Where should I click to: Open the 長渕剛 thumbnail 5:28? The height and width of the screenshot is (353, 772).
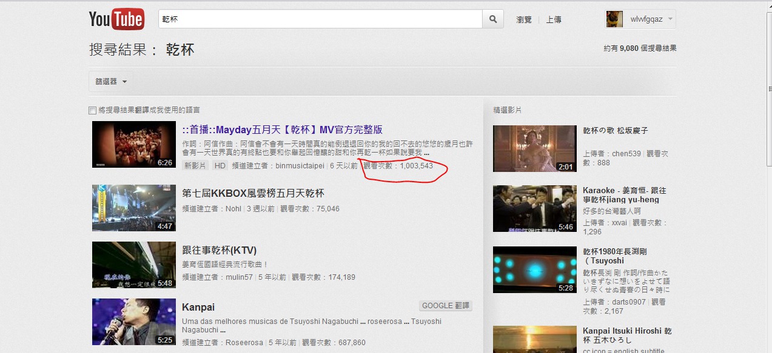[x=535, y=269]
